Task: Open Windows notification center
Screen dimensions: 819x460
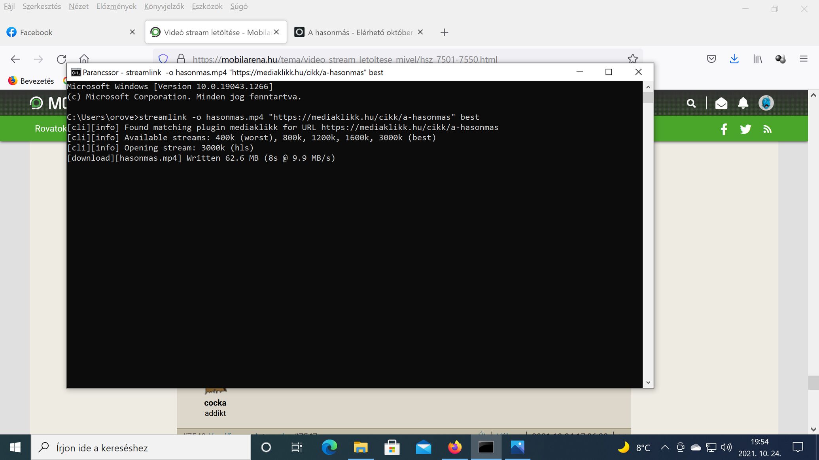Action: pos(798,447)
